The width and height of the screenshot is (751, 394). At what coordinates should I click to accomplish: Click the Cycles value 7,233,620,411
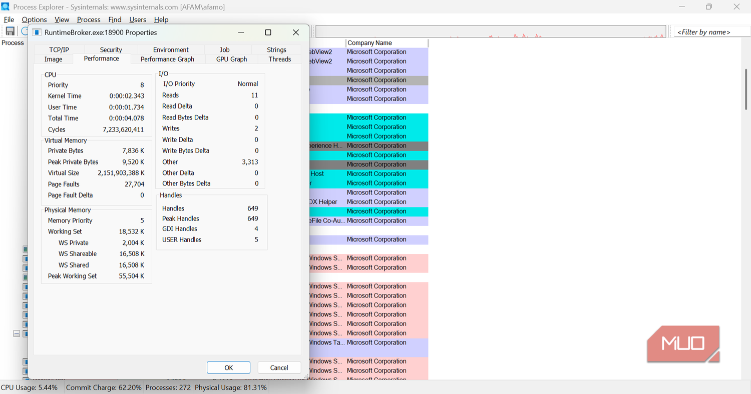click(123, 129)
